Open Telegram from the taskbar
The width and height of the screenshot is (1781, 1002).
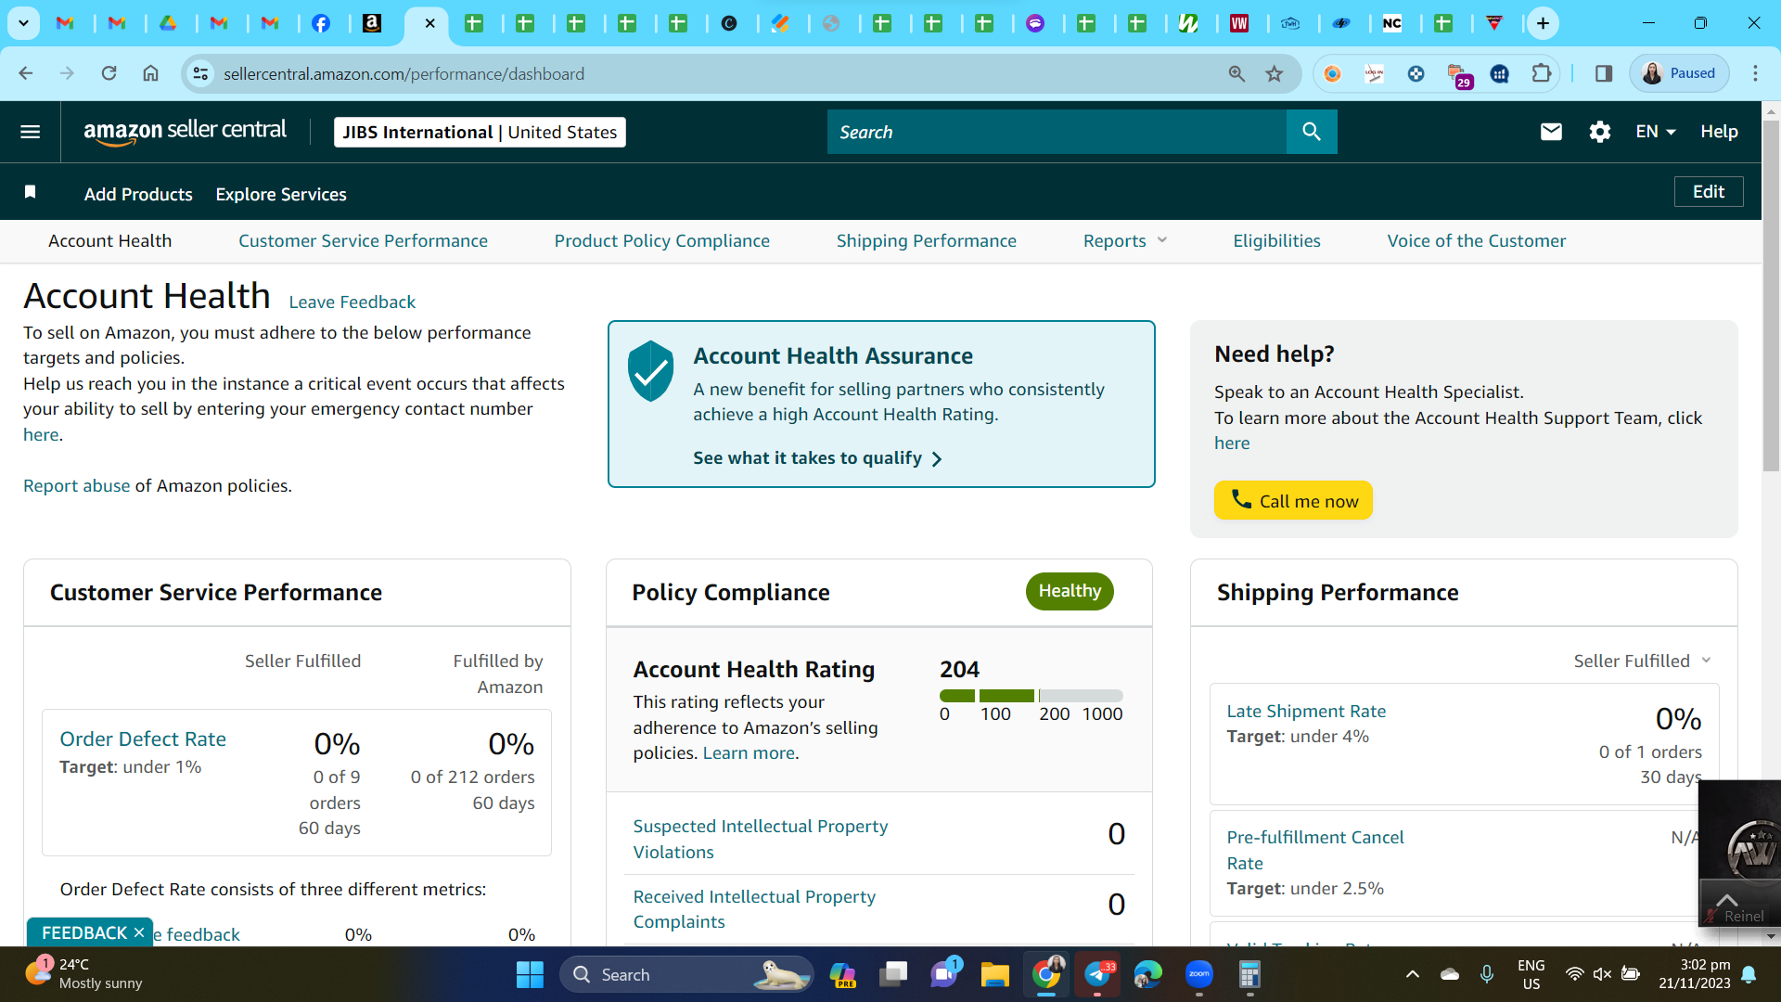1097,974
